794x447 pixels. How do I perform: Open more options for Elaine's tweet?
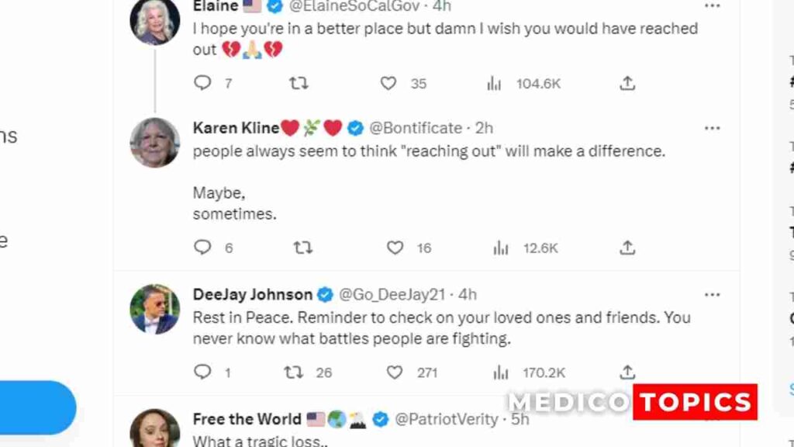tap(712, 6)
